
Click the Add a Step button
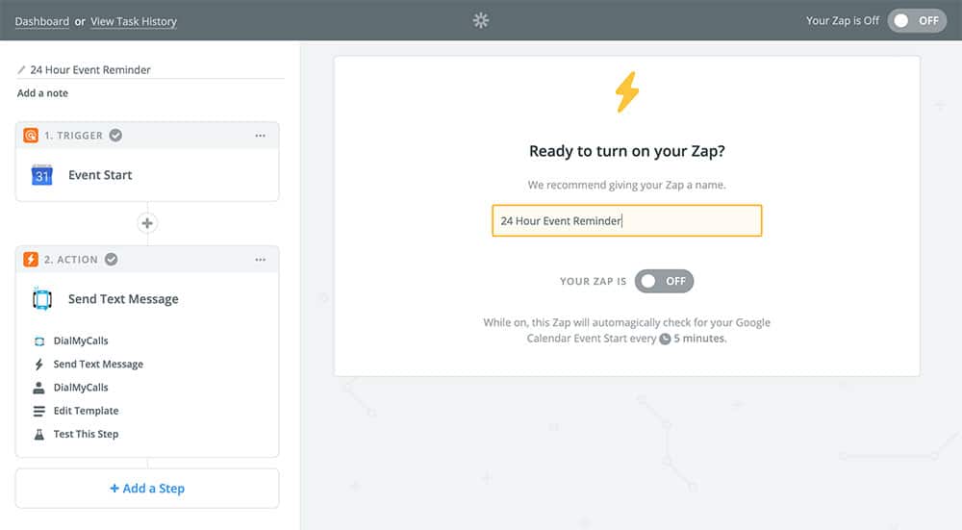(x=147, y=489)
